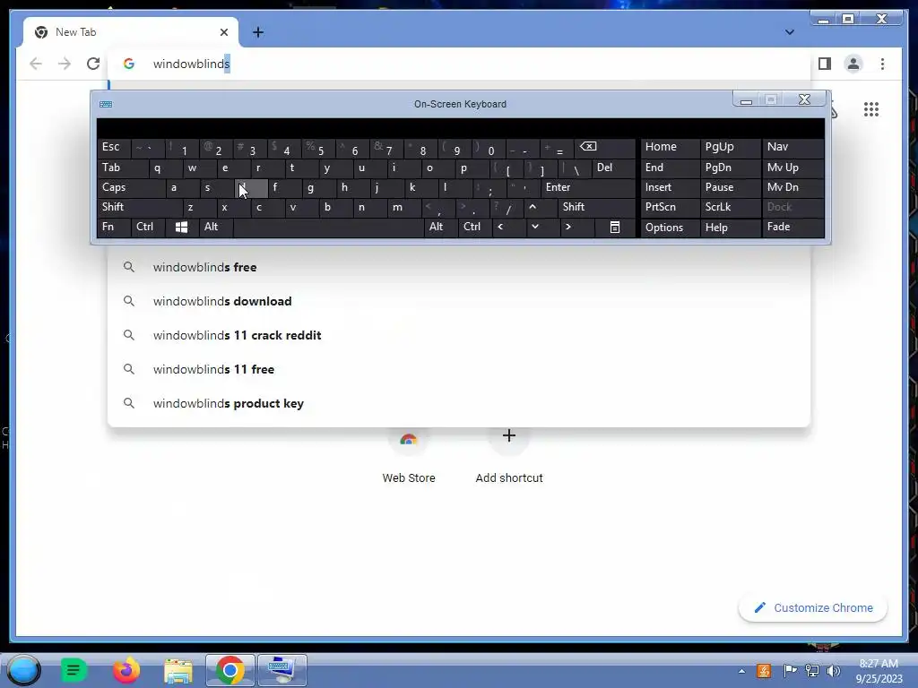Toggle the ScrLk key on the keyboard
This screenshot has height=688, width=918.
[730, 207]
